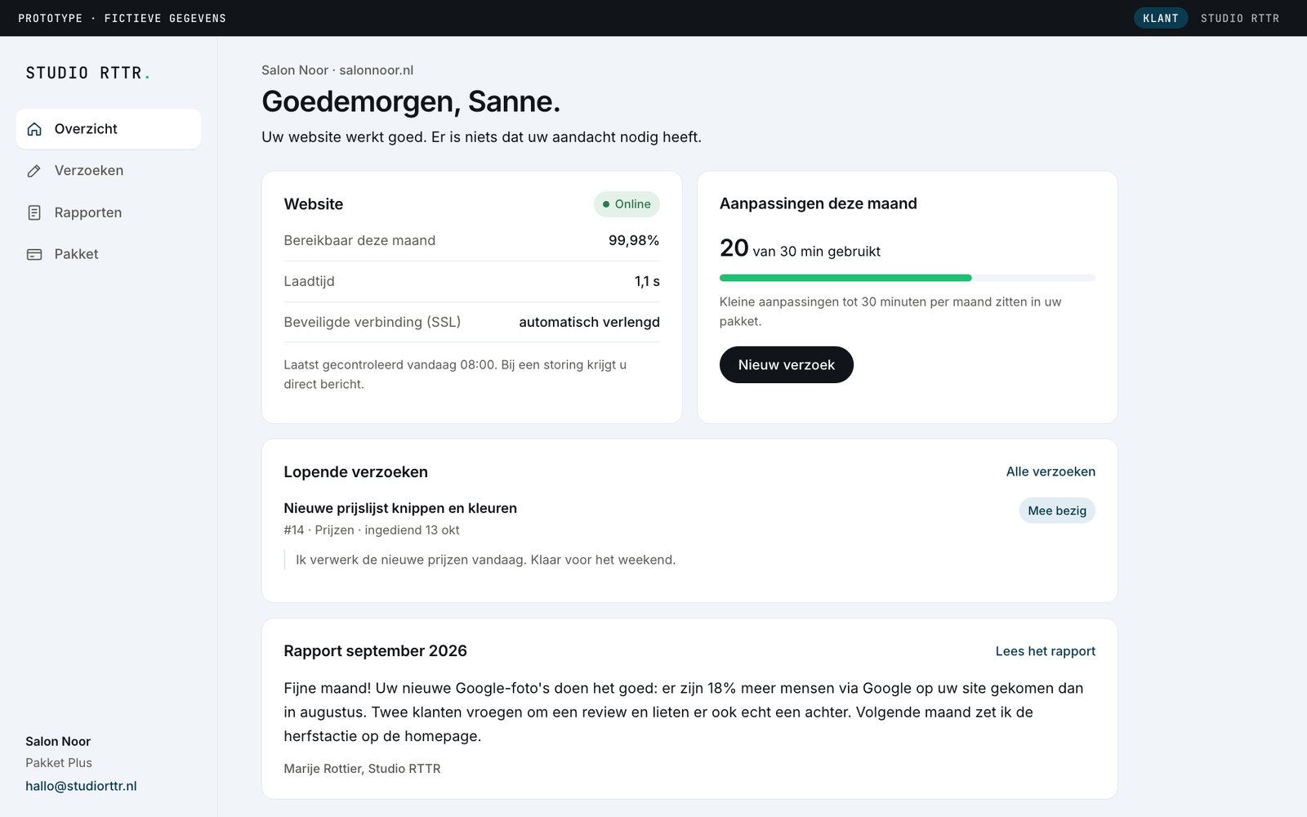Click the Website card heading
The image size is (1307, 817).
[313, 204]
